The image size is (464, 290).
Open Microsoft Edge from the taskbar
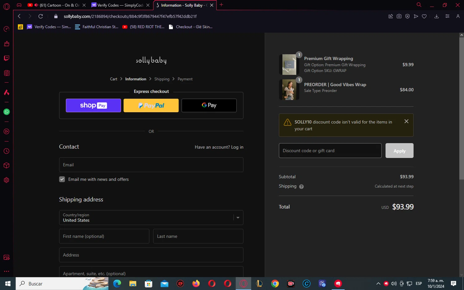click(x=117, y=284)
